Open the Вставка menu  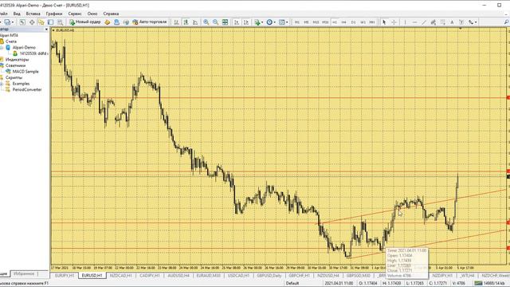click(x=33, y=14)
